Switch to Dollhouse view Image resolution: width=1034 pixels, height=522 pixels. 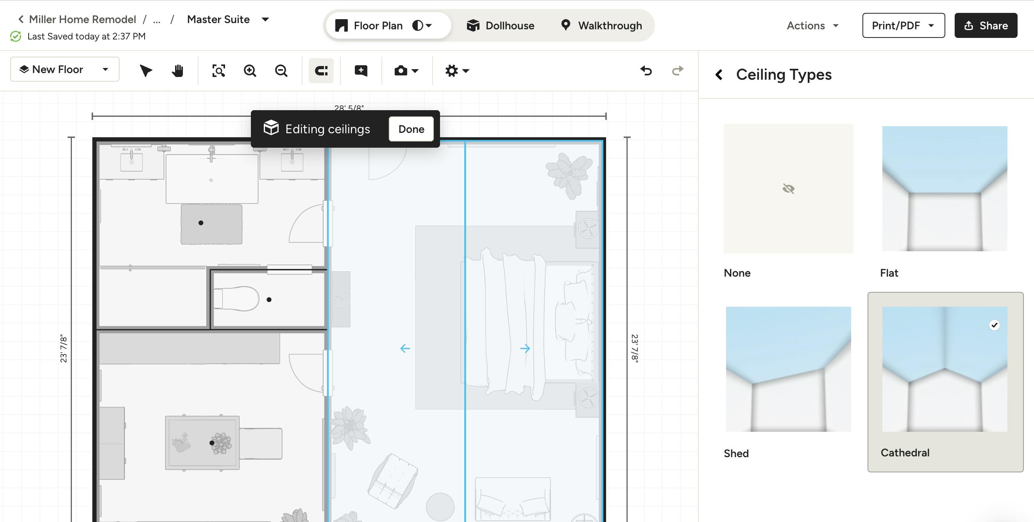tap(500, 26)
